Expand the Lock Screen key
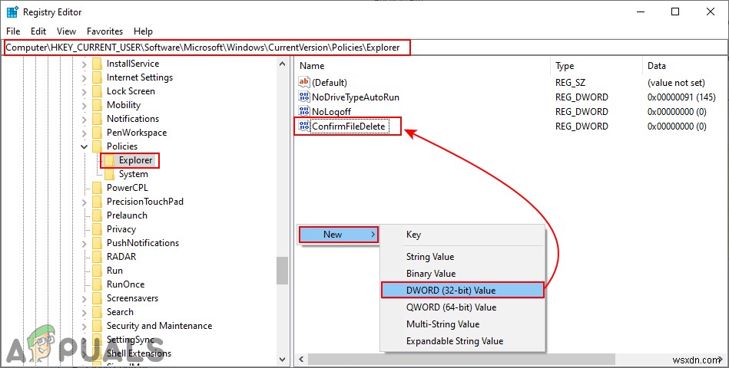Viewport: 729px width, 368px height. 84,92
